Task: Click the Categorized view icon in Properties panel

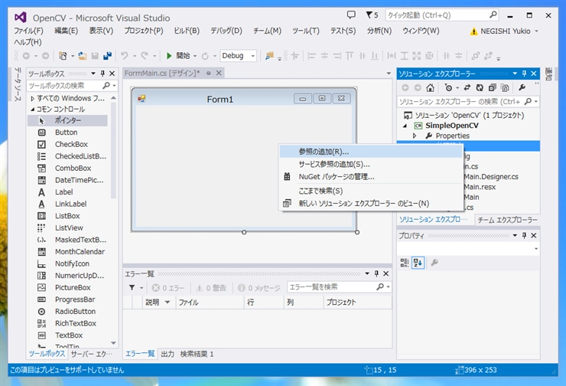Action: coord(405,263)
